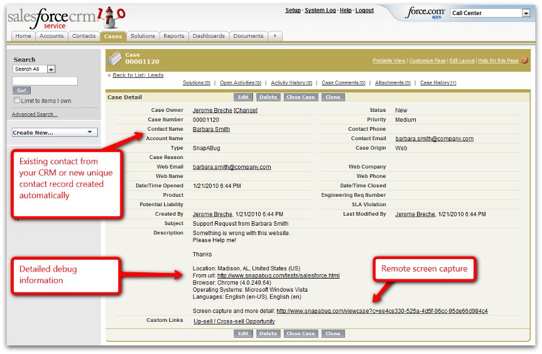Screen dimensions: 542x354
Task: Click the Logout link
Action: 364,11
